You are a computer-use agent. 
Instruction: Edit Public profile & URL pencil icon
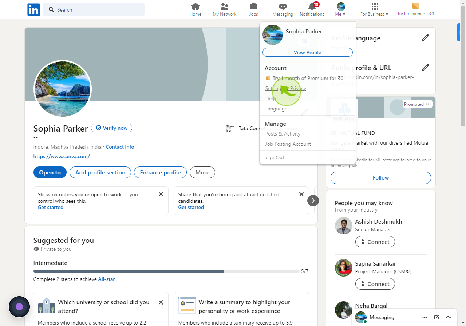point(425,67)
